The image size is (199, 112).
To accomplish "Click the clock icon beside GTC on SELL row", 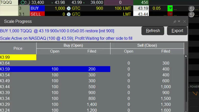I will click(68, 14).
